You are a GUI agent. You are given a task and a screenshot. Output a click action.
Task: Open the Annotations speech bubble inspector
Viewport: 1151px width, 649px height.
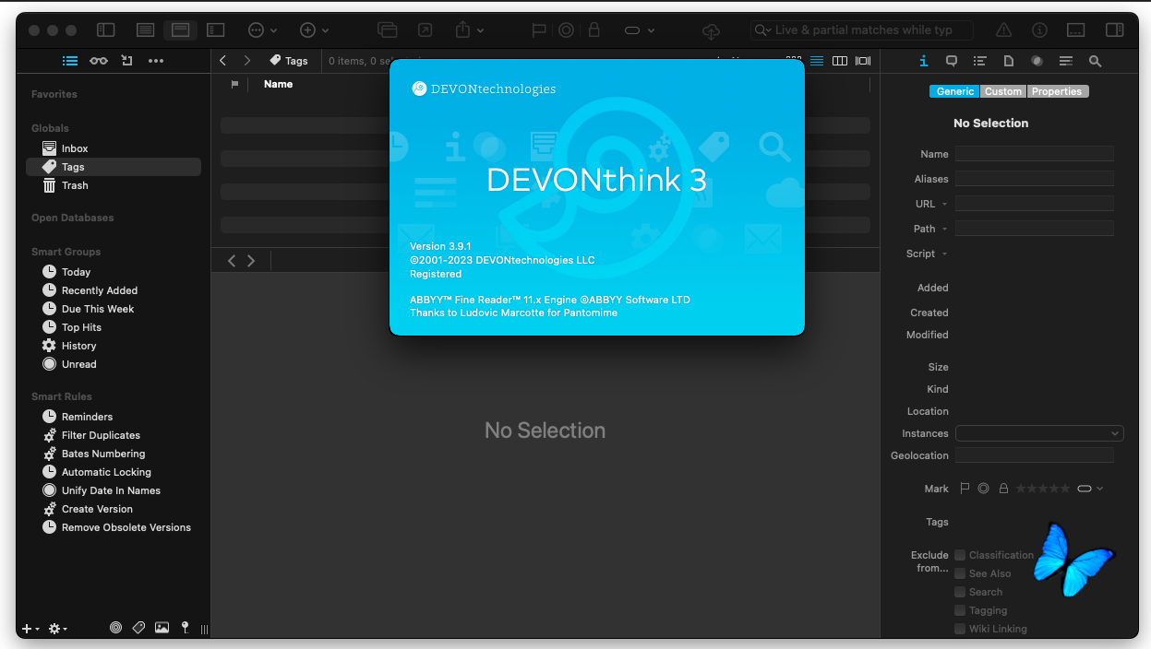(x=952, y=61)
